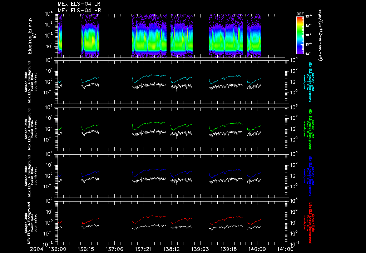Image resolution: width=366 pixels, height=253 pixels.
Task: Click the left axis label of cyan panel
Action: [x=31, y=82]
